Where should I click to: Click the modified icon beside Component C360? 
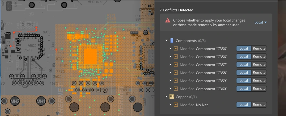click(176, 89)
